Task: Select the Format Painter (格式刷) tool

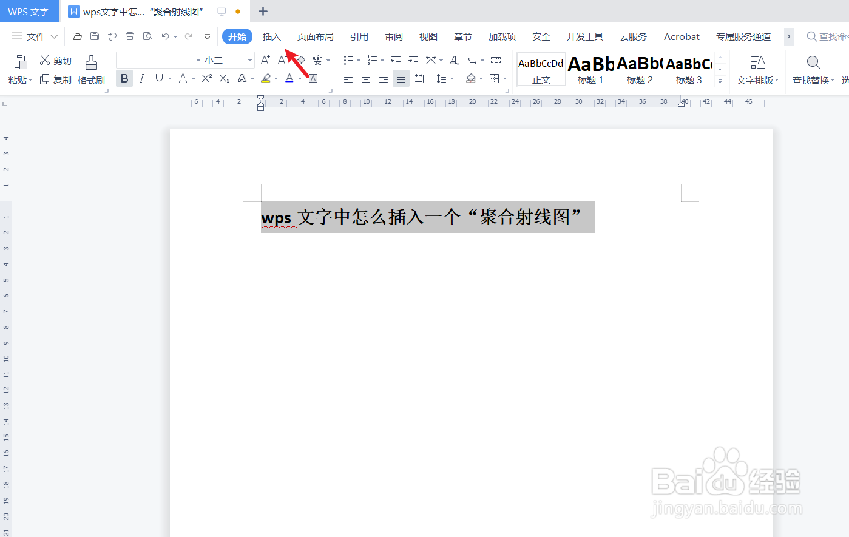Action: [91, 70]
